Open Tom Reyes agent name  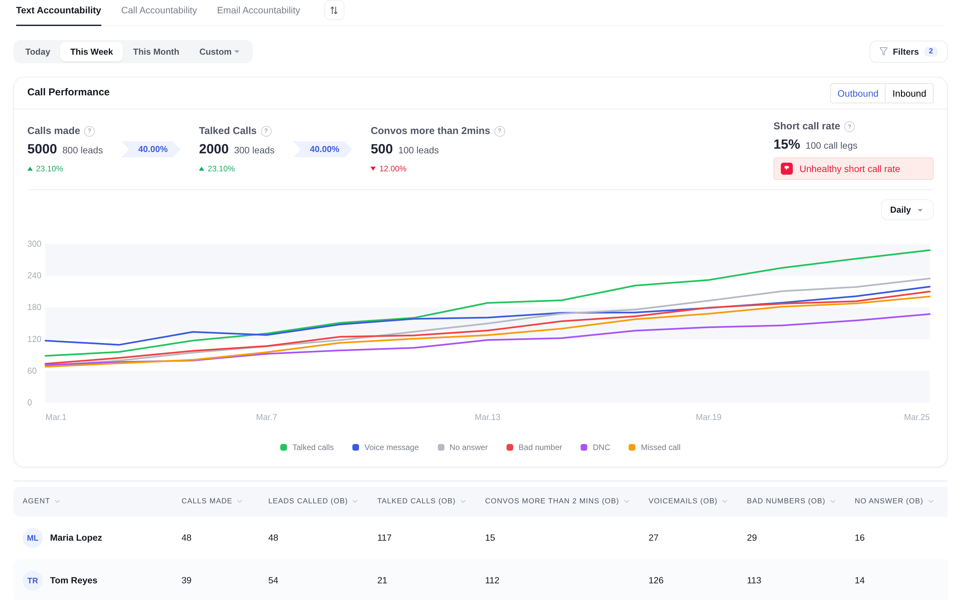pos(73,580)
